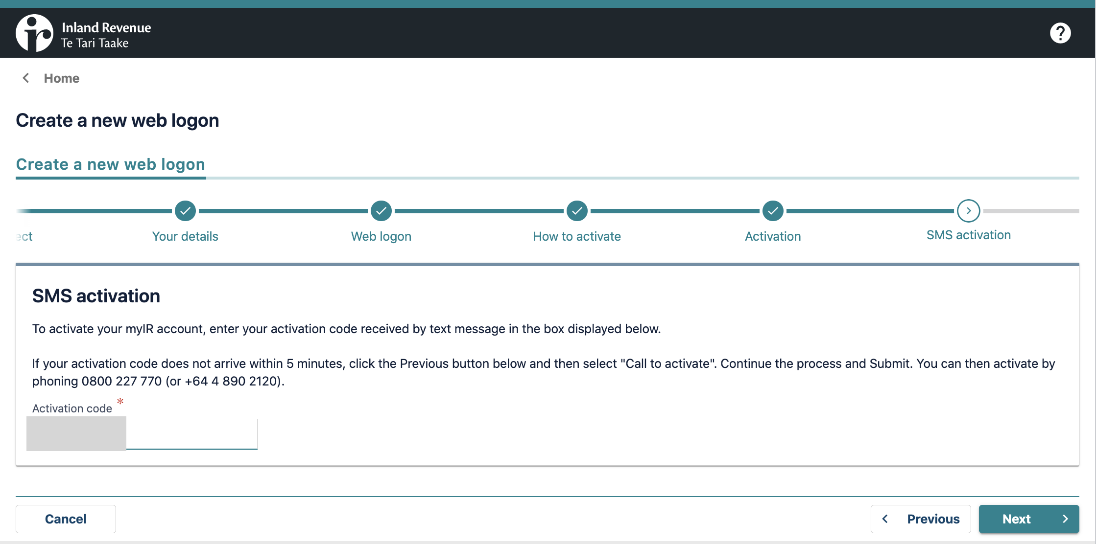Viewport: 1096px width, 544px height.
Task: Open the help question mark icon
Action: pyautogui.click(x=1060, y=33)
